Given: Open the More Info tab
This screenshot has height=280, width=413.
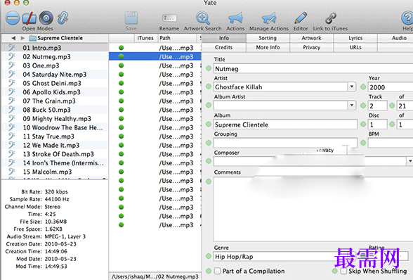Looking at the screenshot, I should (268, 47).
